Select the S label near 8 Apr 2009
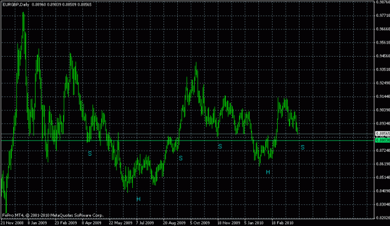The image size is (390, 226). pyautogui.click(x=90, y=154)
